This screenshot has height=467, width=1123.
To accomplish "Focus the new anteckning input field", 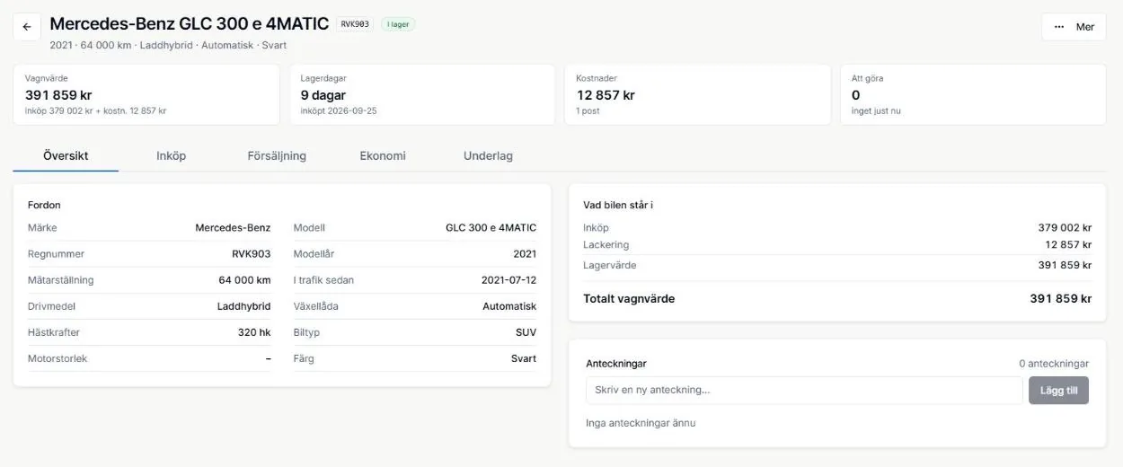I will [804, 391].
